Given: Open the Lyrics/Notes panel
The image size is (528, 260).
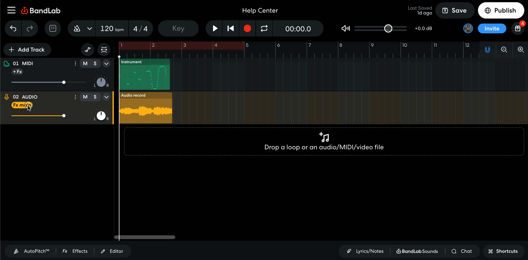Looking at the screenshot, I should [x=365, y=251].
